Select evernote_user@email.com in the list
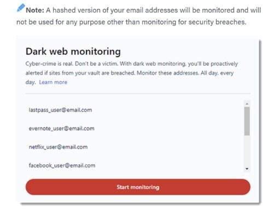Image resolution: width=279 pixels, height=209 pixels. [61, 129]
